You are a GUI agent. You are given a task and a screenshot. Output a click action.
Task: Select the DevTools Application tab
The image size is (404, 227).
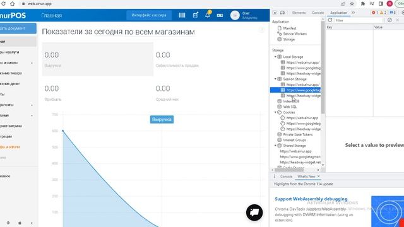point(338,13)
